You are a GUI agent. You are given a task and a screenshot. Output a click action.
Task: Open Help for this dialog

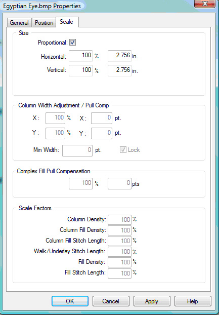pyautogui.click(x=193, y=301)
